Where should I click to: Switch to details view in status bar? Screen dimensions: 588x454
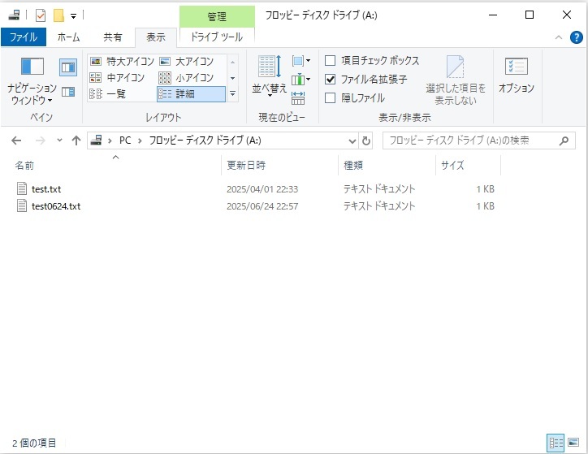[556, 443]
